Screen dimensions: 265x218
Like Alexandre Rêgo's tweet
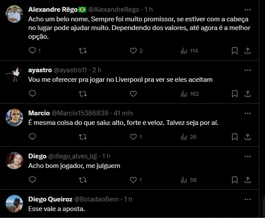click(134, 51)
